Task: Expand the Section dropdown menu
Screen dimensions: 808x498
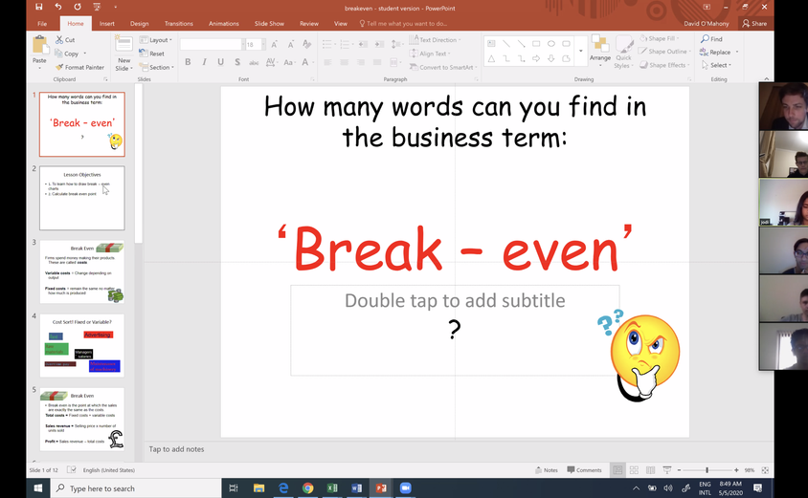Action: (x=160, y=67)
